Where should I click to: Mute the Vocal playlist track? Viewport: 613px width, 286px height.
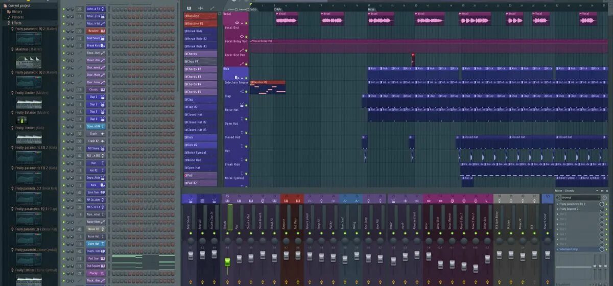coord(246,23)
